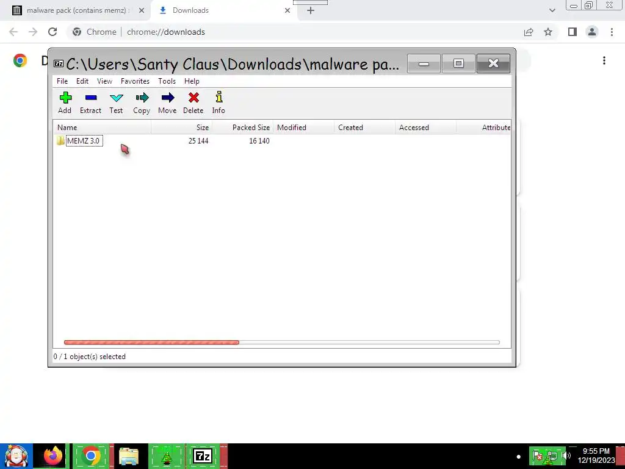
Task: Open the Favorites menu
Action: pyautogui.click(x=135, y=81)
